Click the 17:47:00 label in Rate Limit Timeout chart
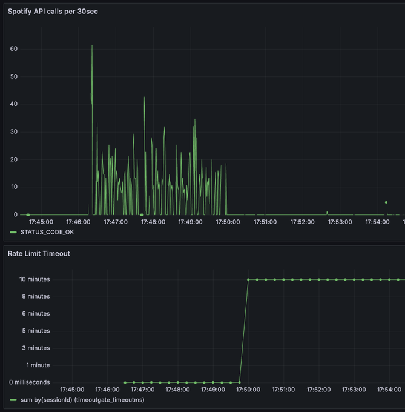The image size is (405, 412). click(142, 390)
